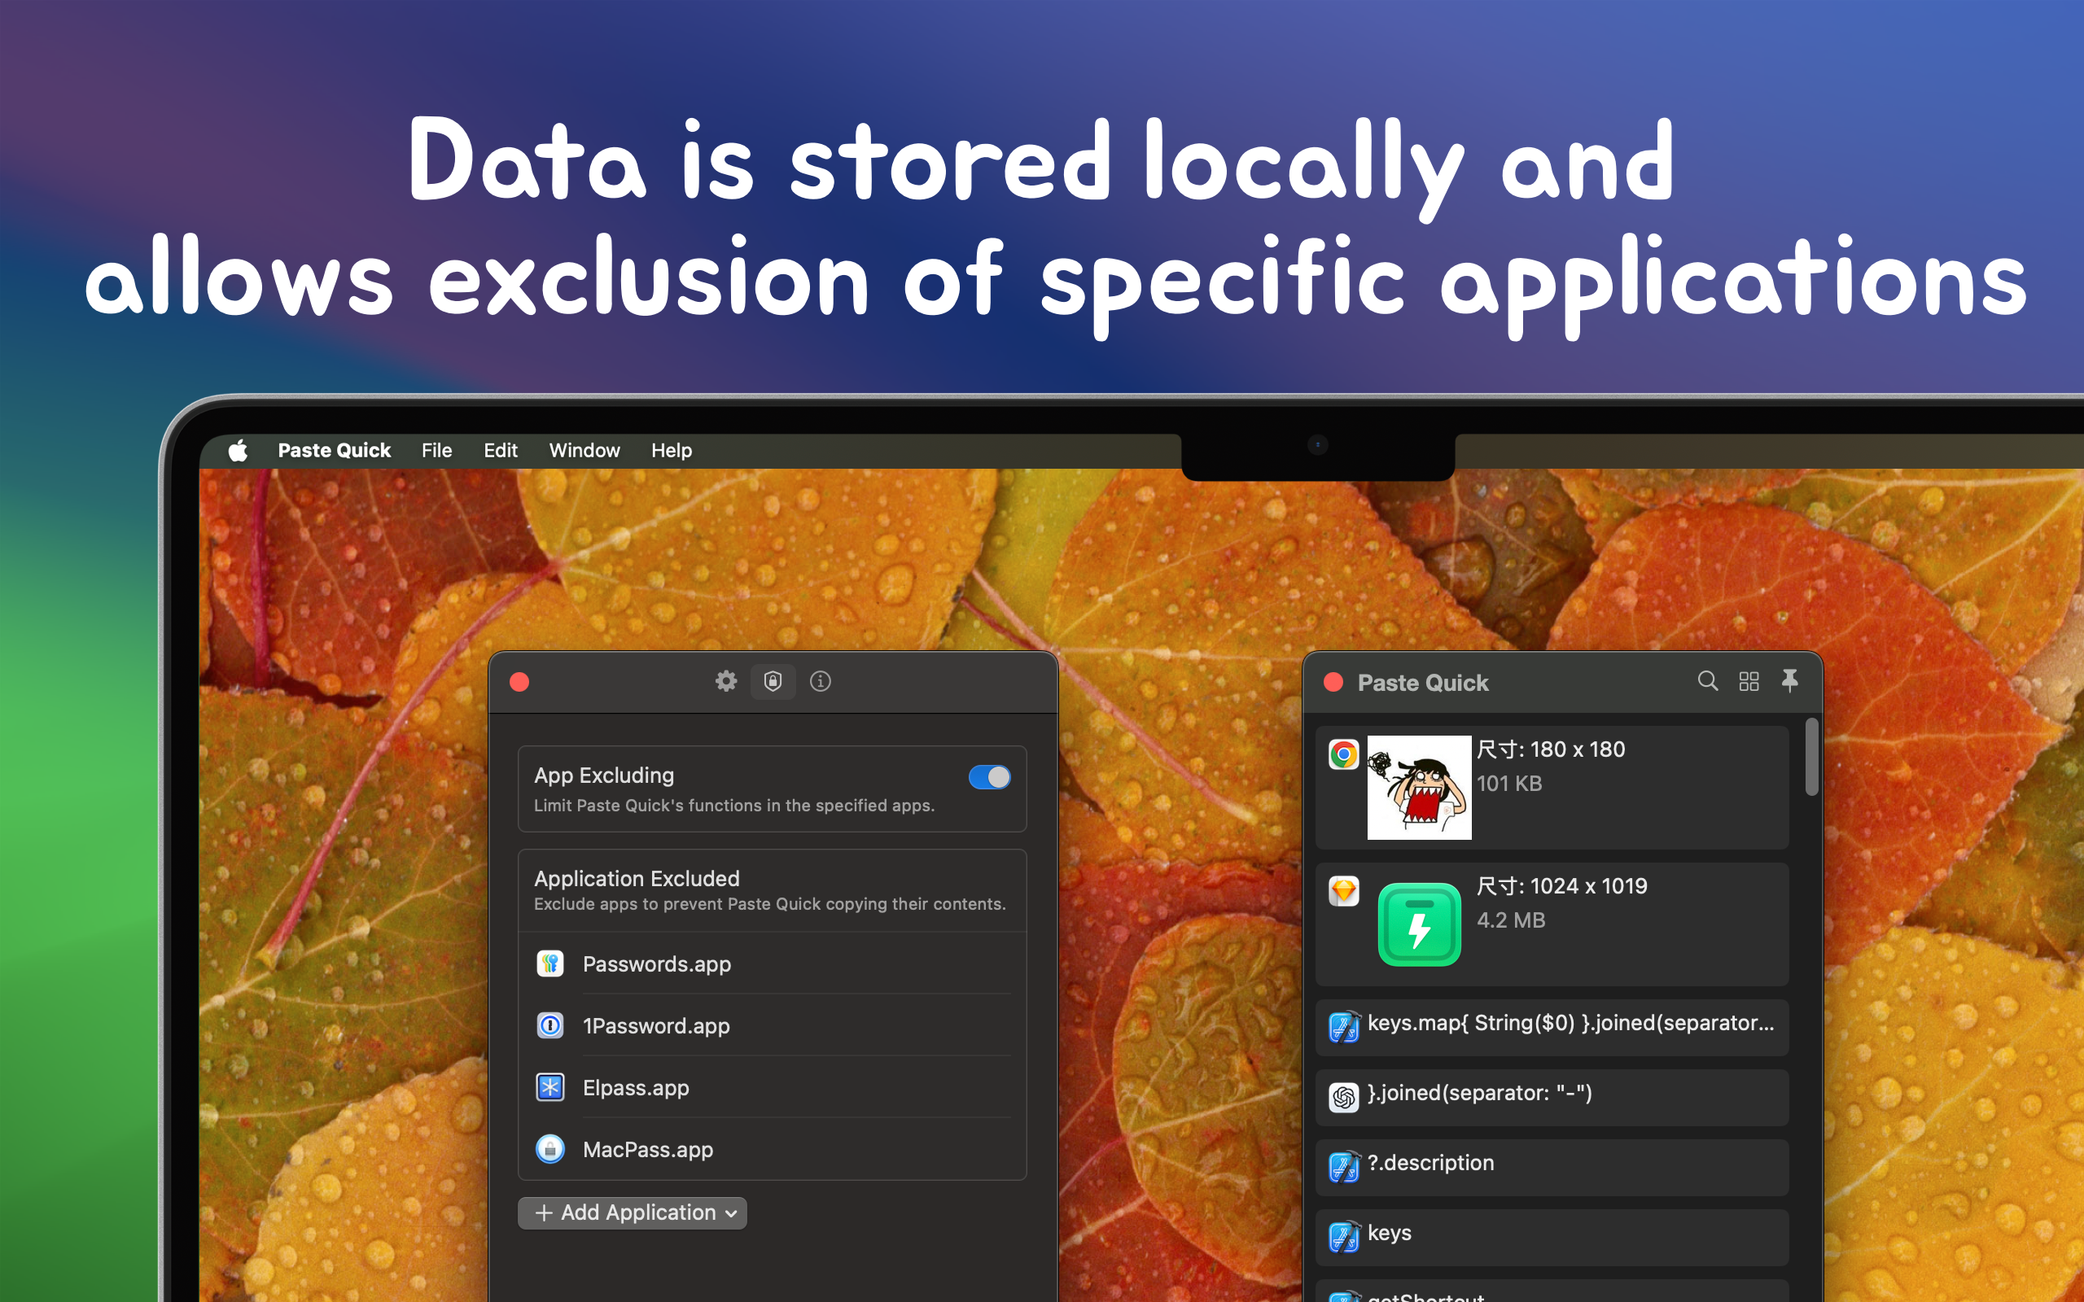Open the Window menu
2084x1302 pixels.
click(x=584, y=450)
